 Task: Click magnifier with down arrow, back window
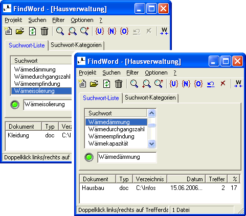pos(72,31)
